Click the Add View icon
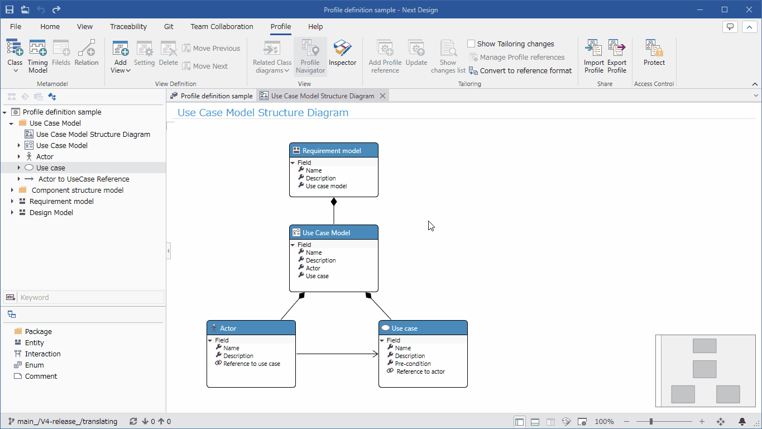This screenshot has width=762, height=429. tap(120, 48)
